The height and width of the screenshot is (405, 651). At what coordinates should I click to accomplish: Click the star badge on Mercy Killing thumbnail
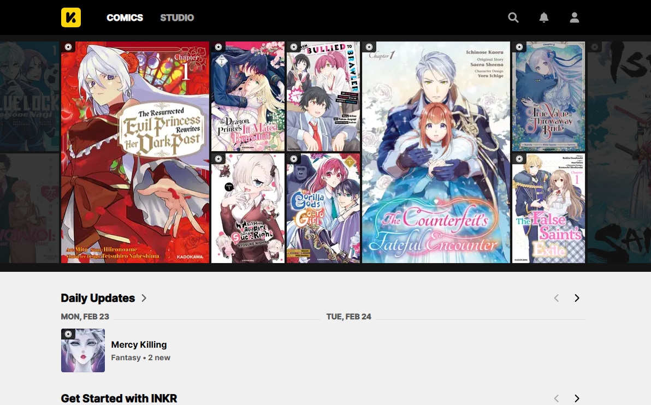point(68,333)
